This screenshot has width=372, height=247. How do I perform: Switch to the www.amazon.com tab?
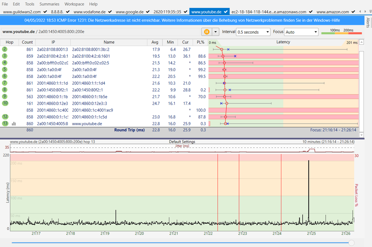tap(333, 12)
